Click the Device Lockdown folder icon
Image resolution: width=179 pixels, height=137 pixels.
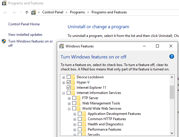(73, 77)
